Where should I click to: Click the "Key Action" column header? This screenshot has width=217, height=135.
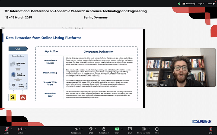tap(51, 51)
